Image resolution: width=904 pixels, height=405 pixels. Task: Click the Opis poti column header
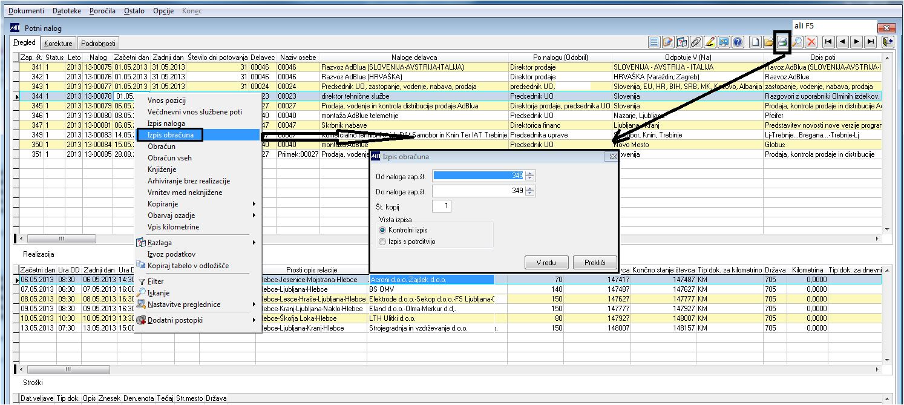822,58
